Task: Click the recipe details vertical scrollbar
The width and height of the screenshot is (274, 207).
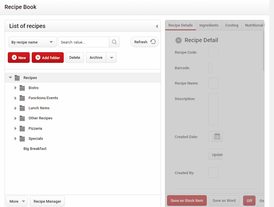Action: (264, 51)
